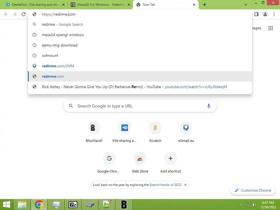Open a new tab with plus button
Viewport: 280px width, 210px height.
point(205,5)
